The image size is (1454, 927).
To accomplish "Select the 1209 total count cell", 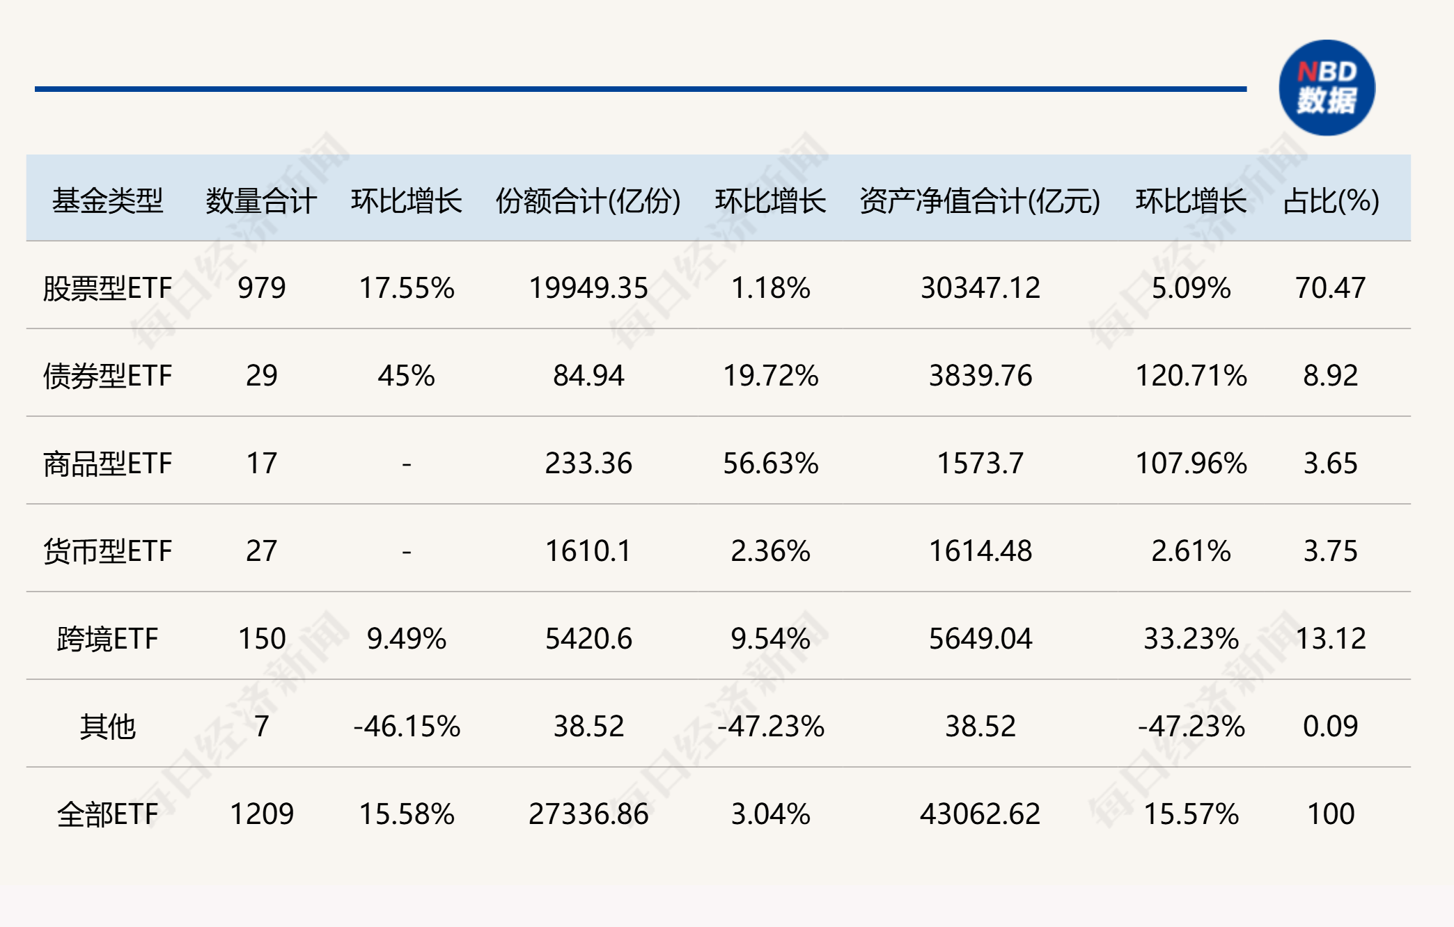I will [x=261, y=814].
